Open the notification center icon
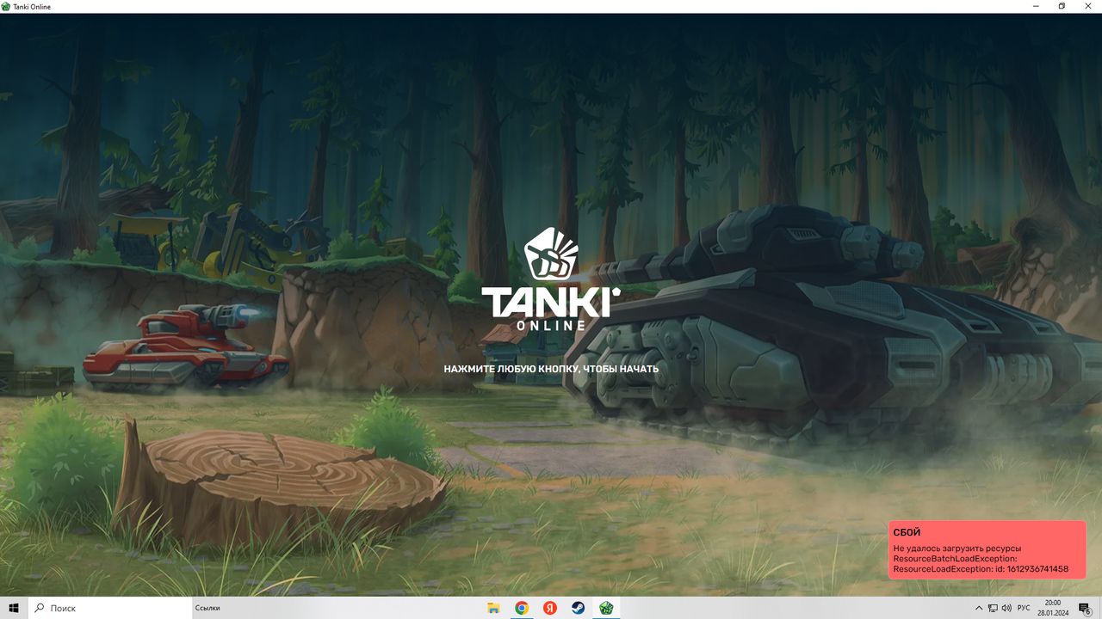This screenshot has height=619, width=1102. click(1086, 608)
